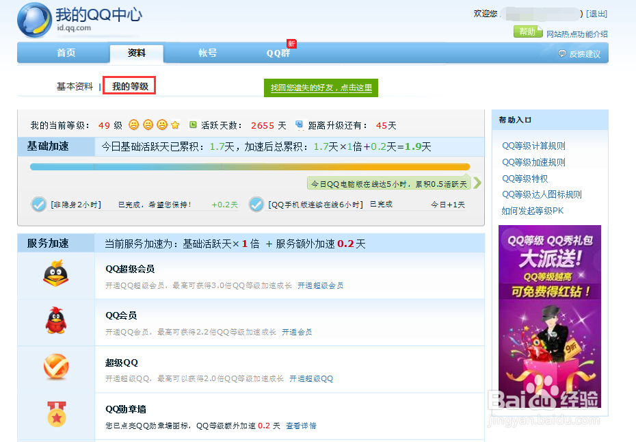
Task: Click the feedback speech bubble icon
Action: click(562, 53)
